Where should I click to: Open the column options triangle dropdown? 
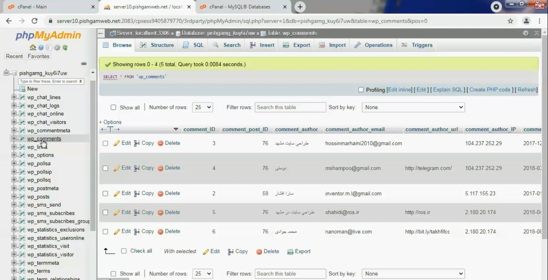coord(176,129)
